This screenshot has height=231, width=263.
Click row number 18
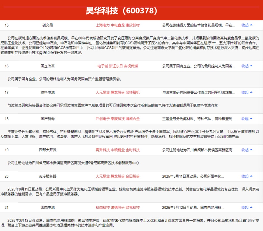tap(6, 119)
